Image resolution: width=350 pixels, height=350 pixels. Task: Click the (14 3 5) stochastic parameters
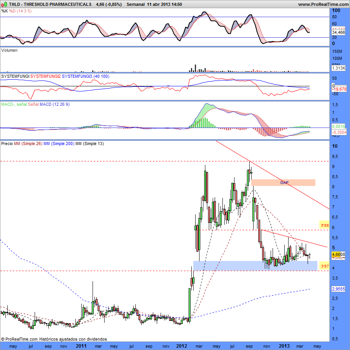(x=24, y=11)
